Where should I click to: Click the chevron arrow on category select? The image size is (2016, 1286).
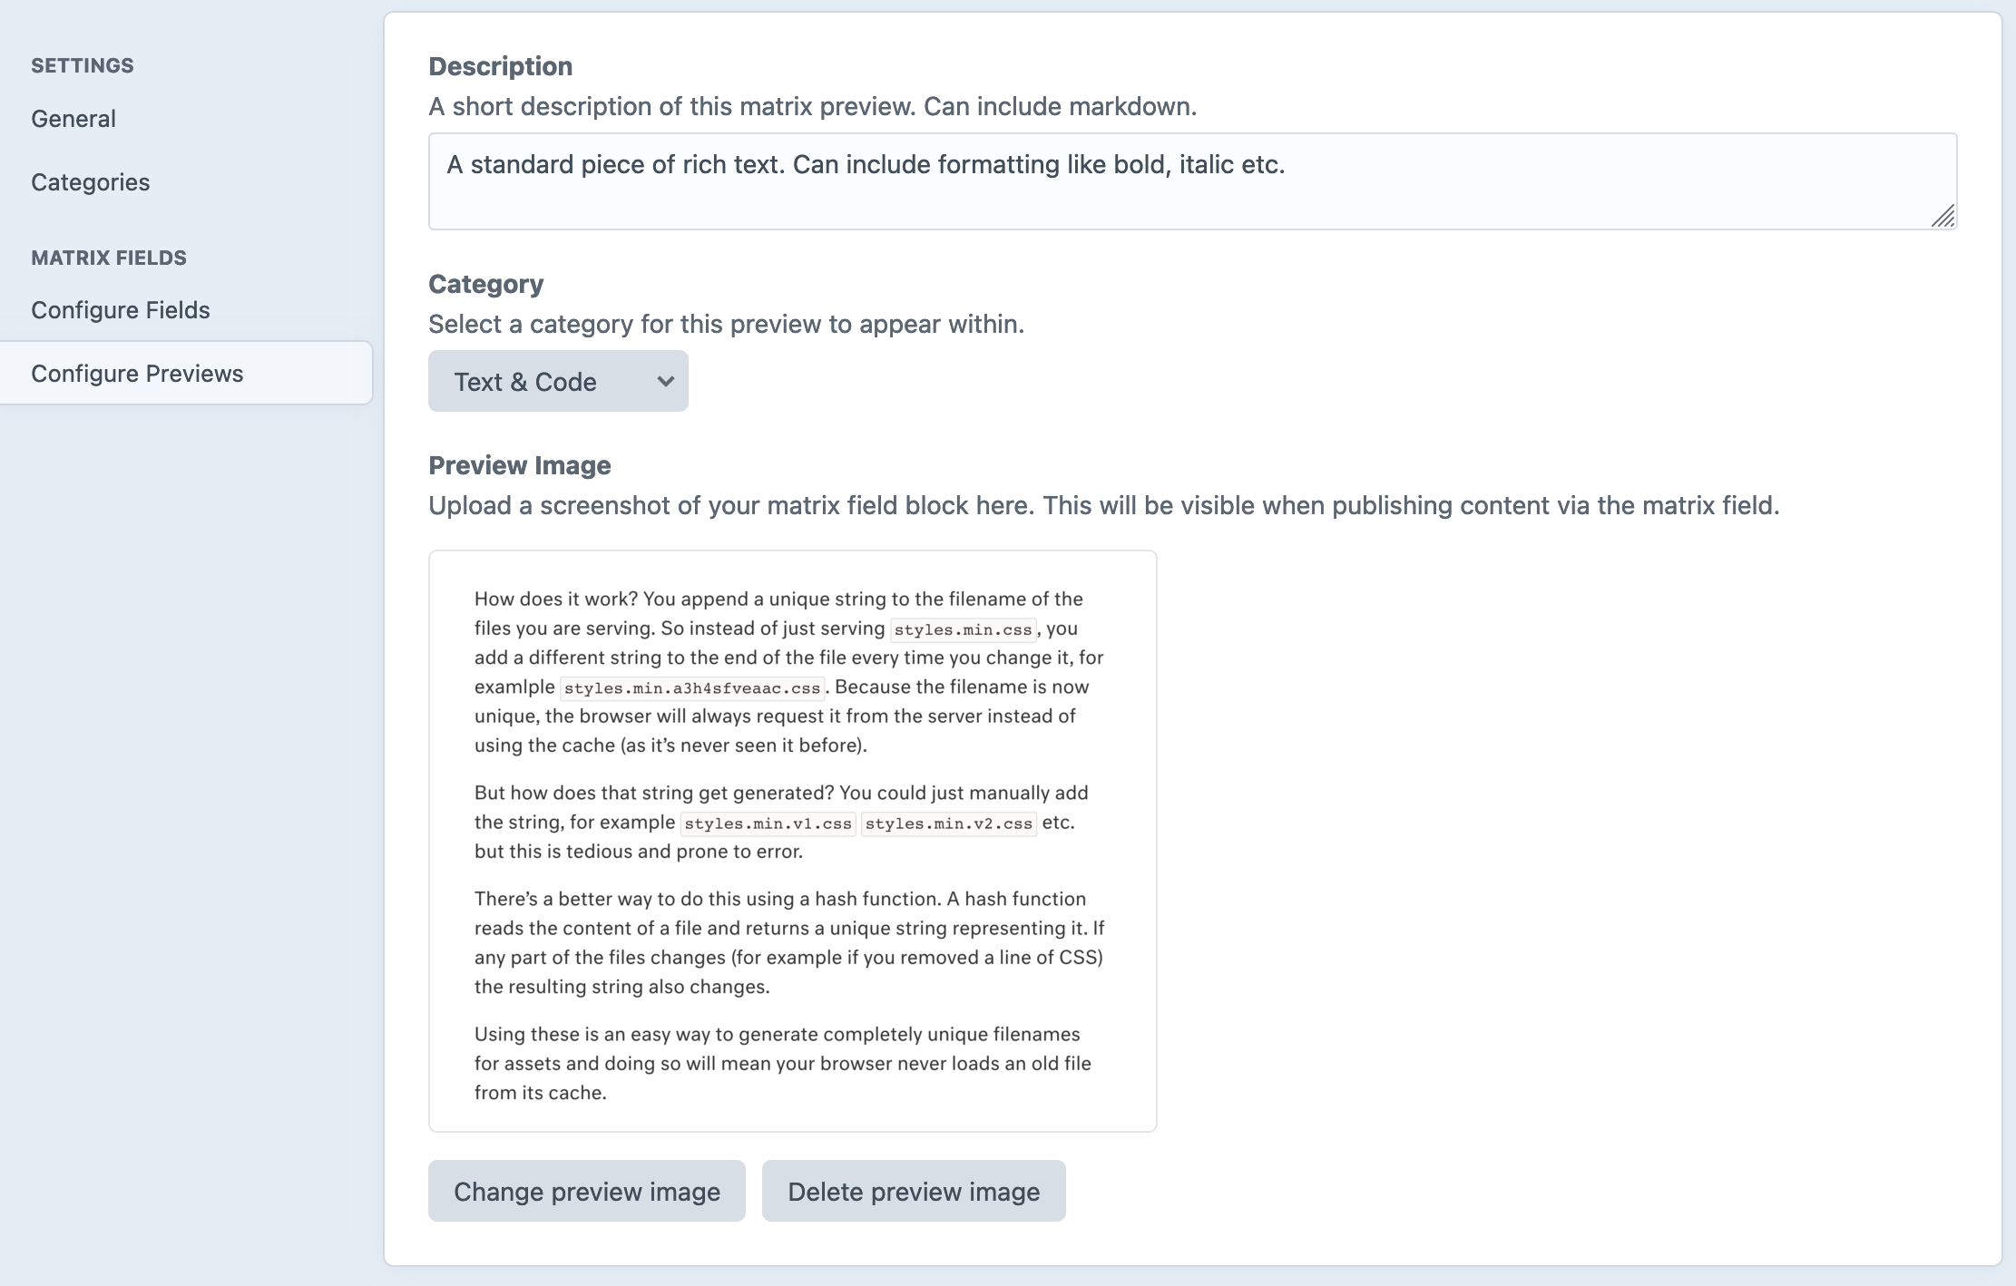pos(666,381)
